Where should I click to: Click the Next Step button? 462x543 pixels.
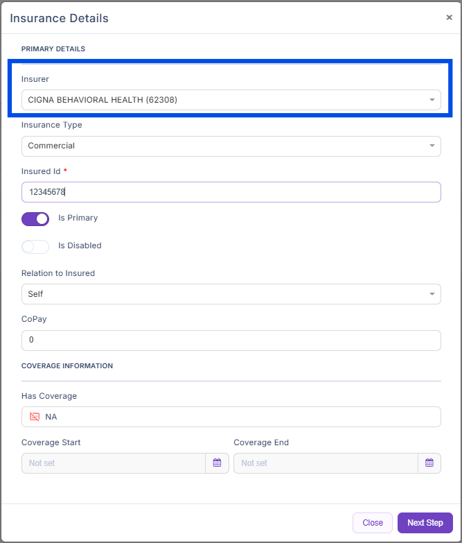click(425, 523)
